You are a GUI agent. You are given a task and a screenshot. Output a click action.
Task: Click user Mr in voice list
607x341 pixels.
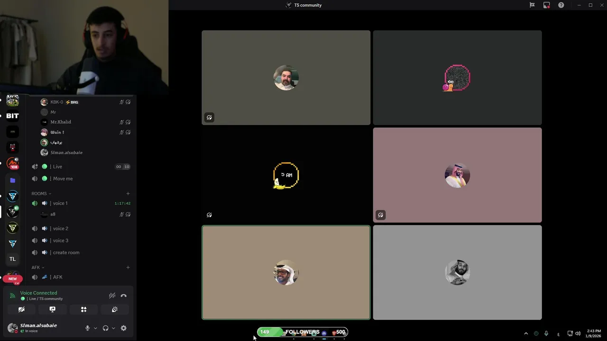click(x=85, y=112)
